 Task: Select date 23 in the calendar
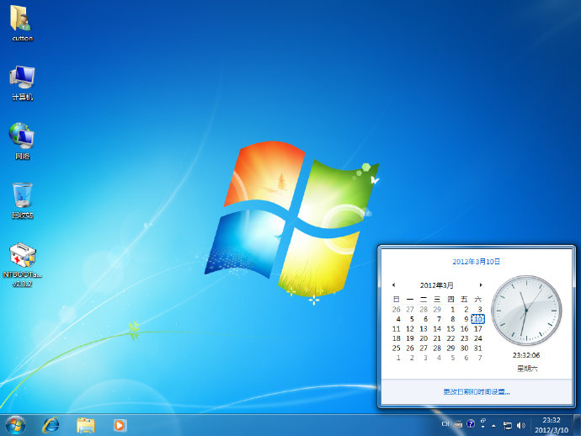tap(464, 338)
